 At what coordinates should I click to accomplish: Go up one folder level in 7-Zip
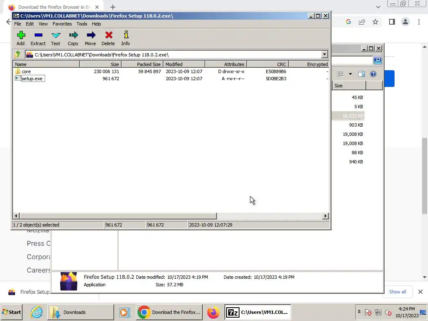(18, 54)
